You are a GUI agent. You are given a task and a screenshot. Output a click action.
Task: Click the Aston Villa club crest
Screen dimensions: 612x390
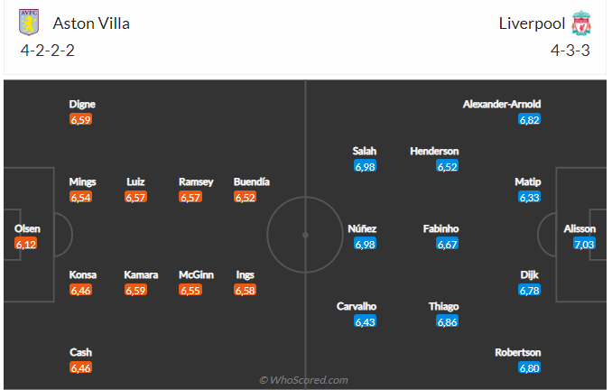pos(29,23)
